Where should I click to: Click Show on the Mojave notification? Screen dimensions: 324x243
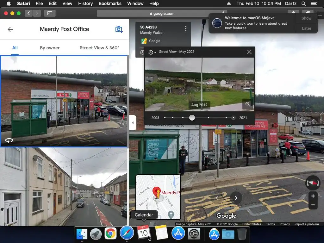(306, 18)
